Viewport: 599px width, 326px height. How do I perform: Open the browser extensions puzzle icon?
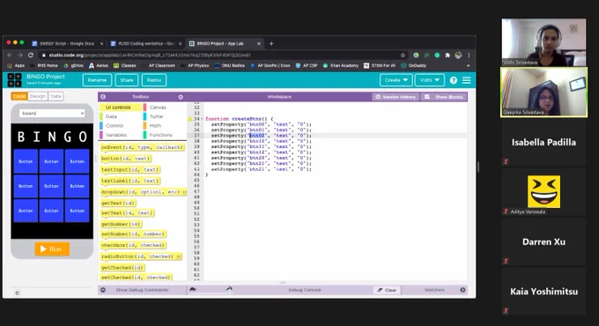click(x=447, y=55)
